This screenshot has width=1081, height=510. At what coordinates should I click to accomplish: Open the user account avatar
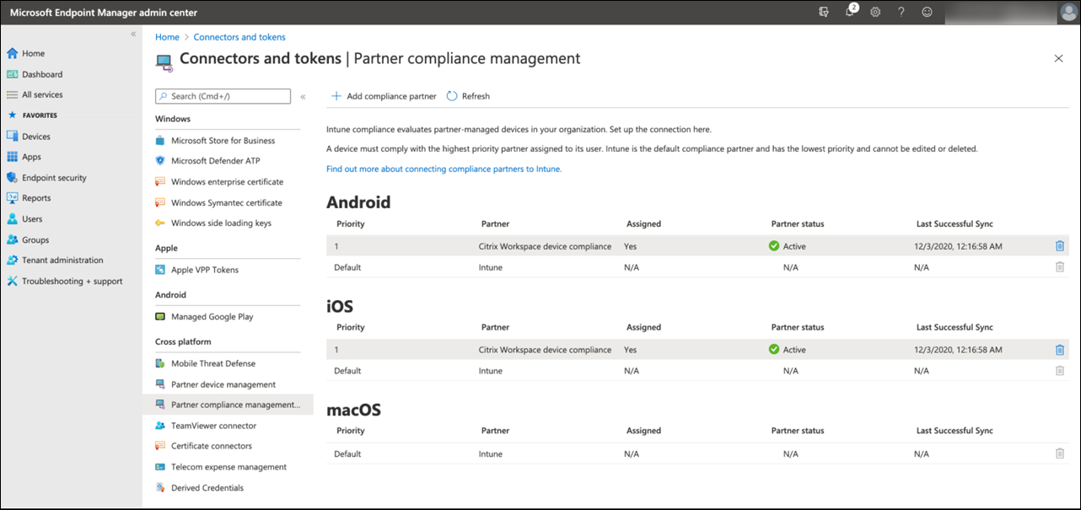(x=1068, y=12)
